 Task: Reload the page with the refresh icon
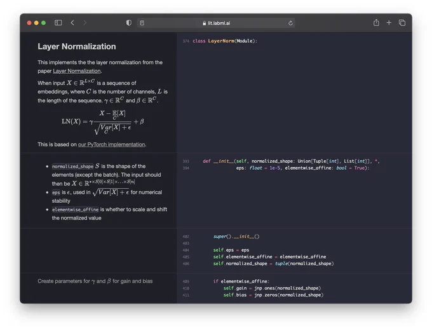coord(290,23)
